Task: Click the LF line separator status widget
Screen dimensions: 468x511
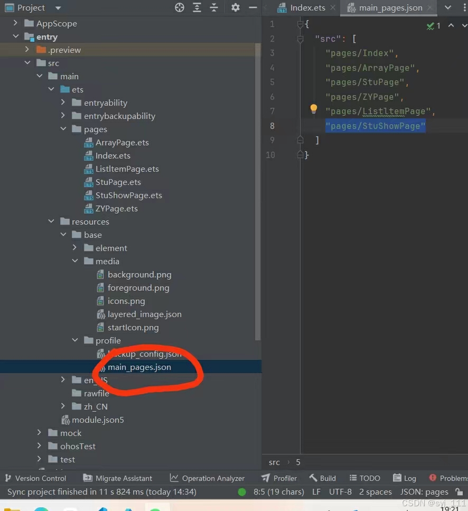Action: (x=316, y=491)
